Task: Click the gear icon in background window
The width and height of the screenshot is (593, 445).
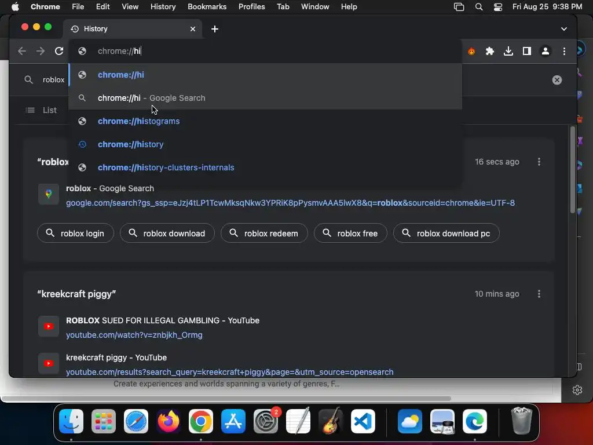Action: [x=577, y=390]
